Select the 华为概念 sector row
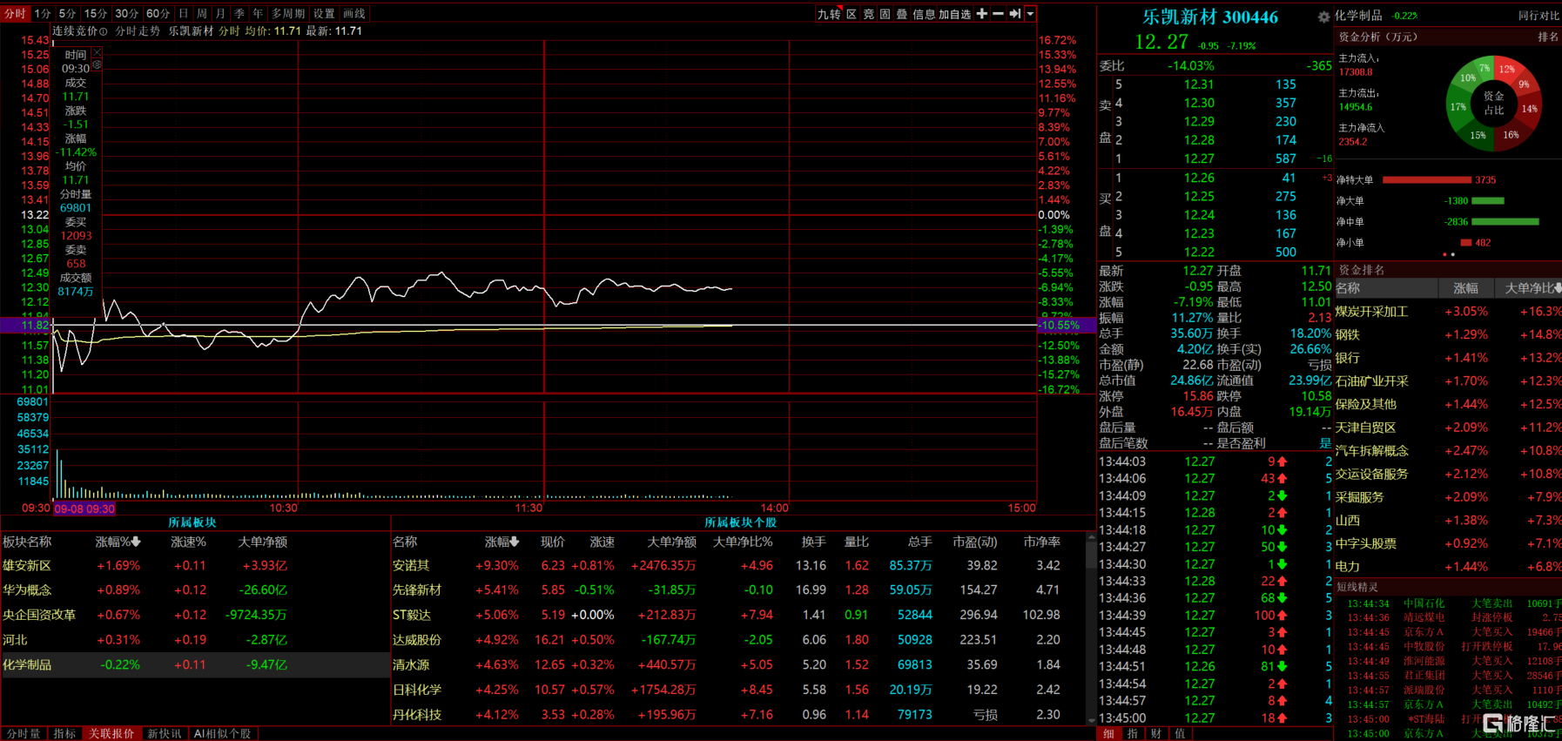The width and height of the screenshot is (1562, 741). (x=195, y=589)
